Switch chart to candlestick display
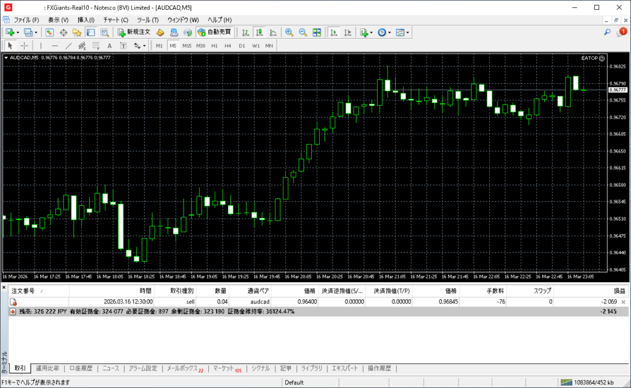 click(x=259, y=32)
